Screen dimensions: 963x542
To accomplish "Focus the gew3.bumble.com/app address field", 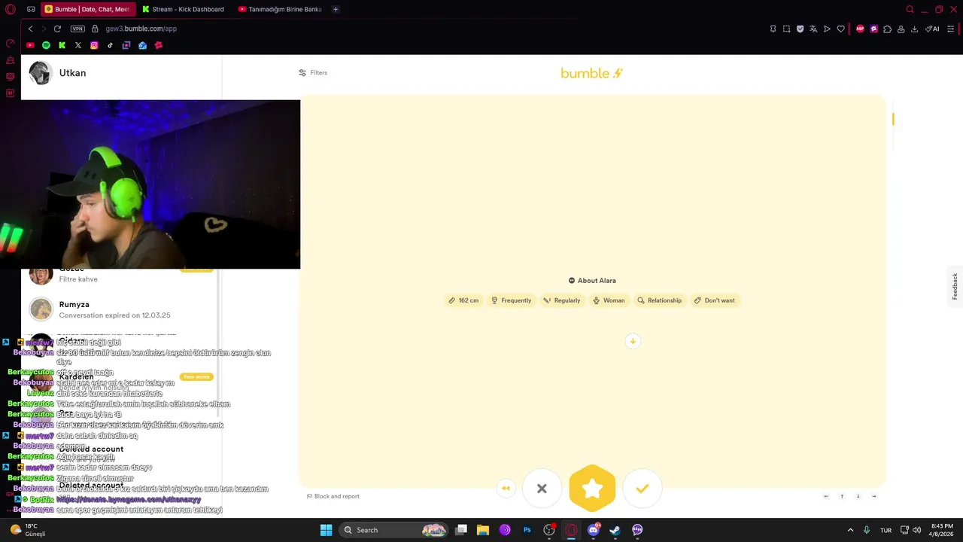I will click(141, 29).
